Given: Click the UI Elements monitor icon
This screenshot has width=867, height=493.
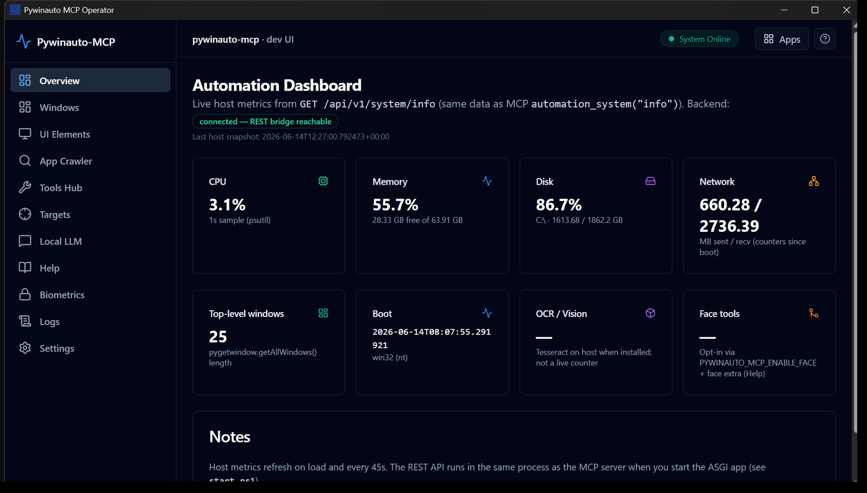Looking at the screenshot, I should (x=25, y=134).
